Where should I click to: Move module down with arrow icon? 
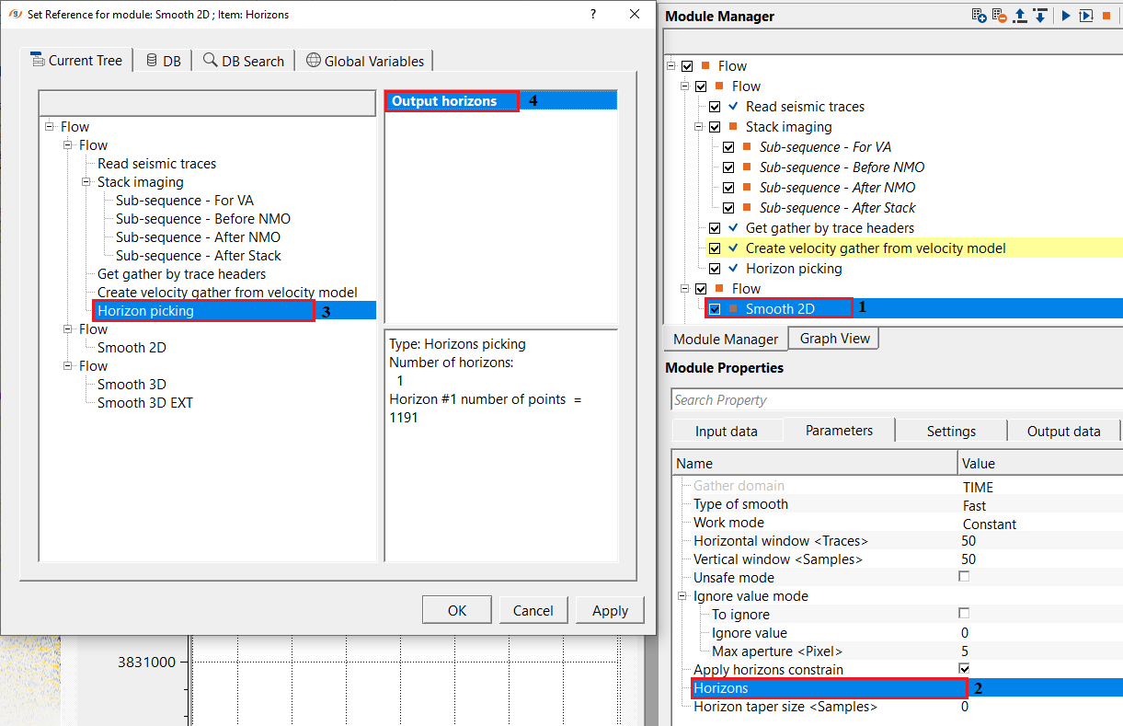coord(1040,16)
